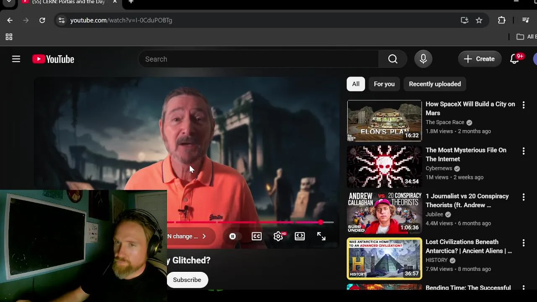Open Antarctica HISTORY video thumbnail
Image resolution: width=537 pixels, height=302 pixels.
(384, 258)
